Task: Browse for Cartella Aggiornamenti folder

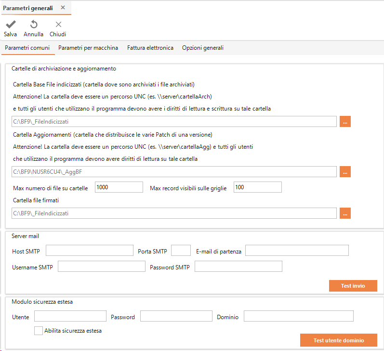Action: click(x=345, y=171)
